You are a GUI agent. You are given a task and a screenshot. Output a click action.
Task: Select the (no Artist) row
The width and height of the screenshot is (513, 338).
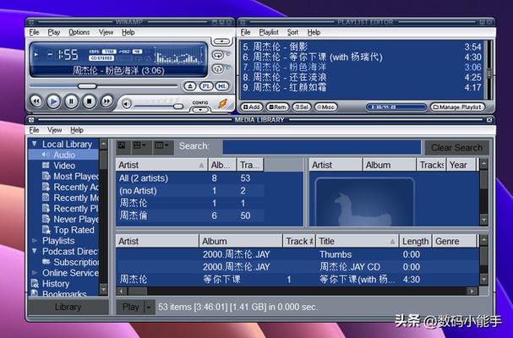click(x=190, y=191)
